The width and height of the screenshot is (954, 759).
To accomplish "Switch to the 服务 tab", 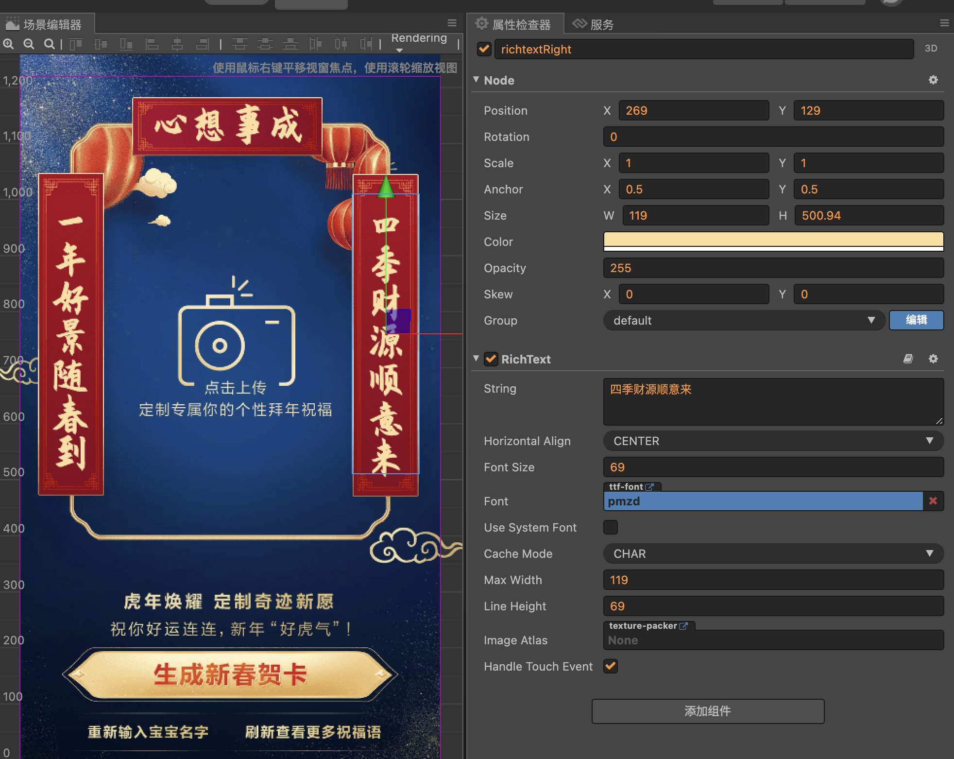I will point(594,24).
